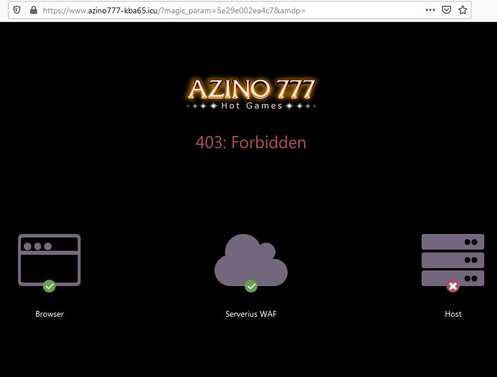Click the Serverius WAF cloud icon
The width and height of the screenshot is (497, 377).
tap(251, 260)
